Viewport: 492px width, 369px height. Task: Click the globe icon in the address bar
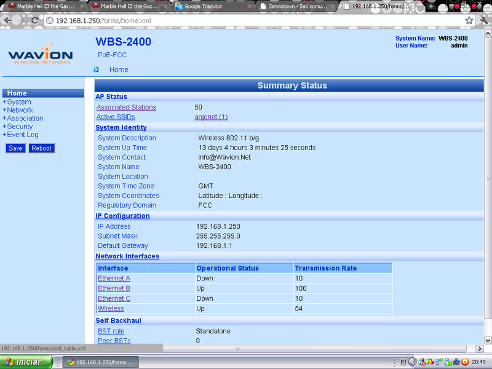(49, 21)
